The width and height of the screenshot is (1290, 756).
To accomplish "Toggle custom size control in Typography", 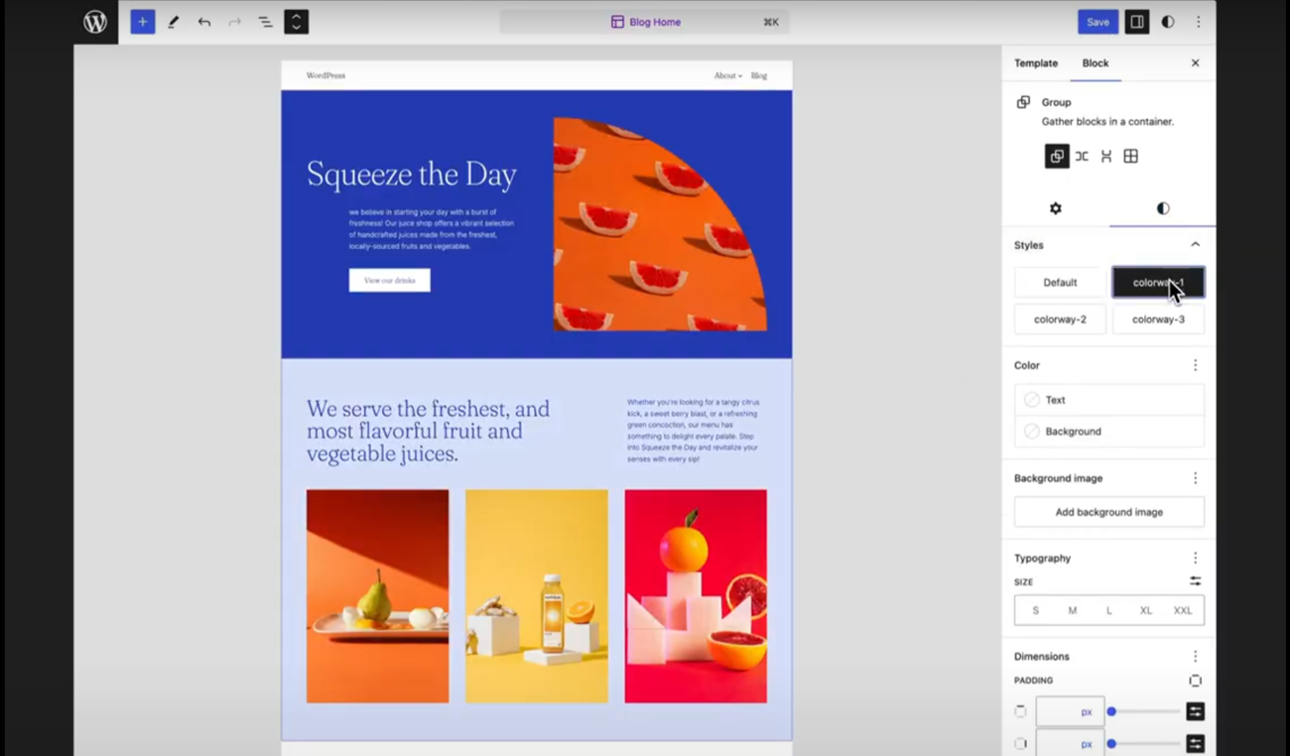I will pos(1195,581).
